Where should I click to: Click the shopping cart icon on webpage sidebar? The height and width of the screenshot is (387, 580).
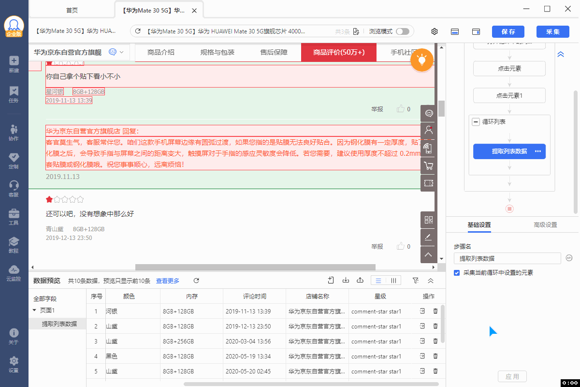click(429, 166)
